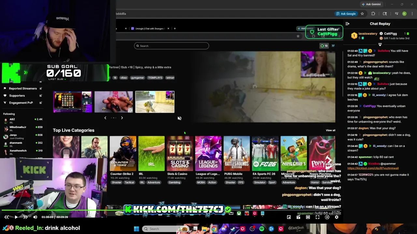Viewport: 417px width, 234px height.
Task: Go to previous featured stream with left chevron
Action: click(105, 118)
